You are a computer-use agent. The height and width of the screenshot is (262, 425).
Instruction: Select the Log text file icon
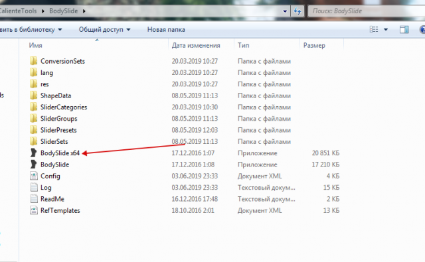pyautogui.click(x=34, y=187)
